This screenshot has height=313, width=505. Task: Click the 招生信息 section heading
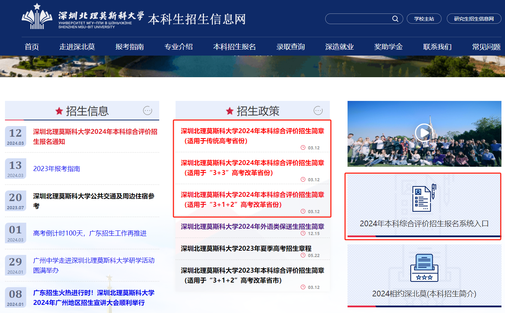point(87,111)
